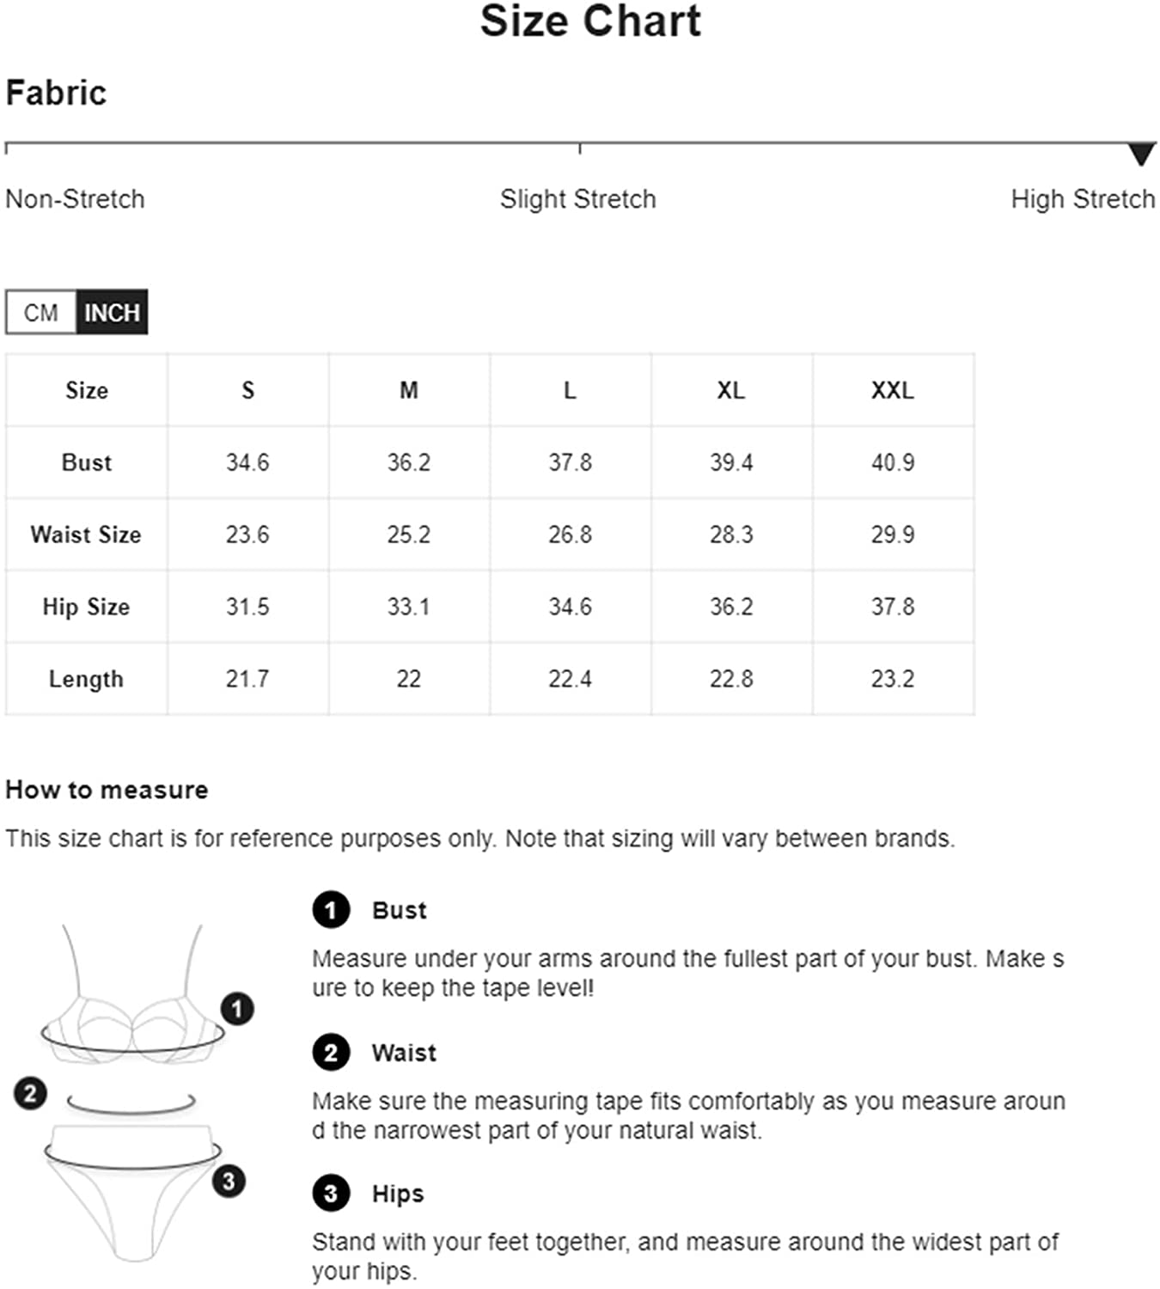Select the INCH unit toggle
The image size is (1160, 1289).
point(112,312)
